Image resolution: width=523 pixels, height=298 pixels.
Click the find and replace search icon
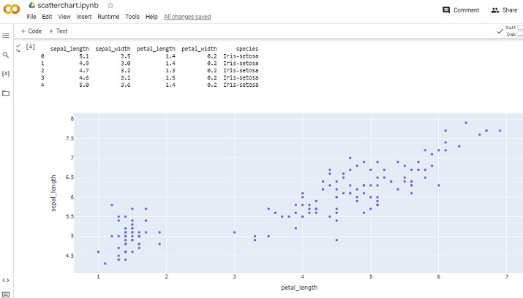(6, 55)
